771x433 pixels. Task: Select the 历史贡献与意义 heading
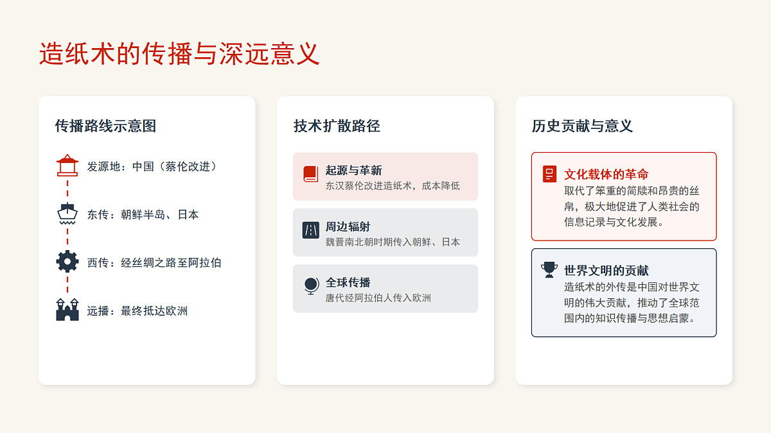[x=582, y=126]
